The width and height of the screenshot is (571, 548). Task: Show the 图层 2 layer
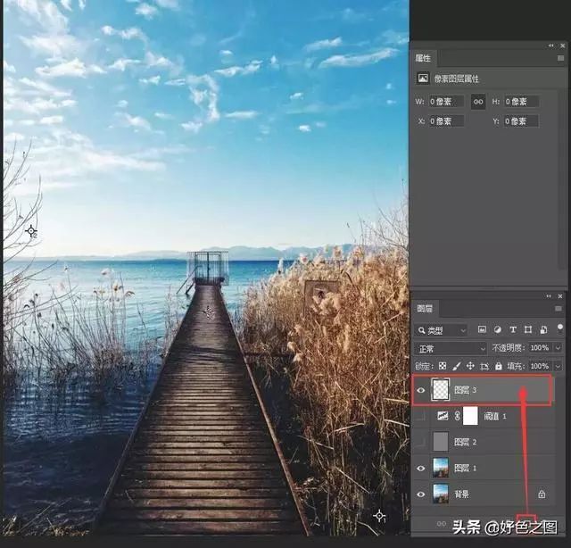[x=421, y=441]
